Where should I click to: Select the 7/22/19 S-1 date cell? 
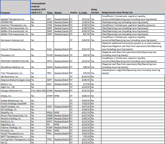click(84, 104)
